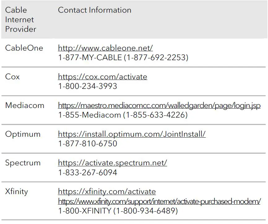Click the Contact Information column header

point(94,10)
